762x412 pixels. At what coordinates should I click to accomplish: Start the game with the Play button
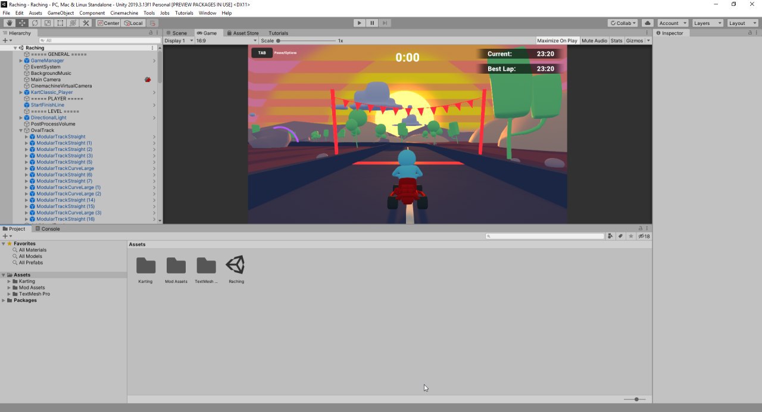(359, 23)
